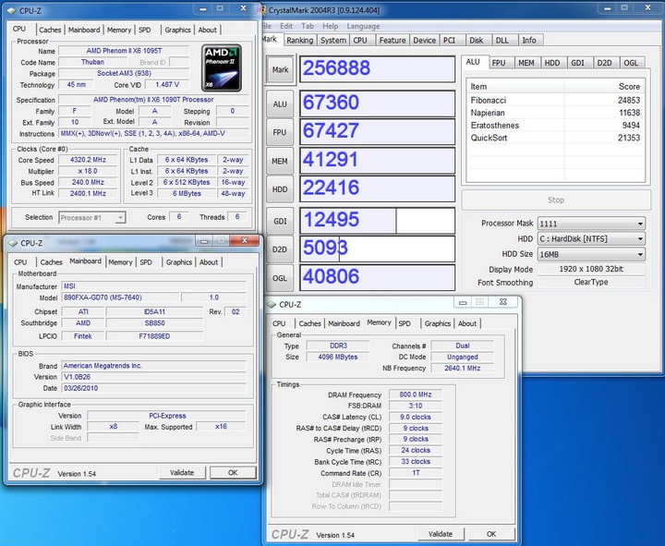Screen dimensions: 665x546
Task: Switch to Caches tab in top CPU-Z
Action: tap(50, 30)
